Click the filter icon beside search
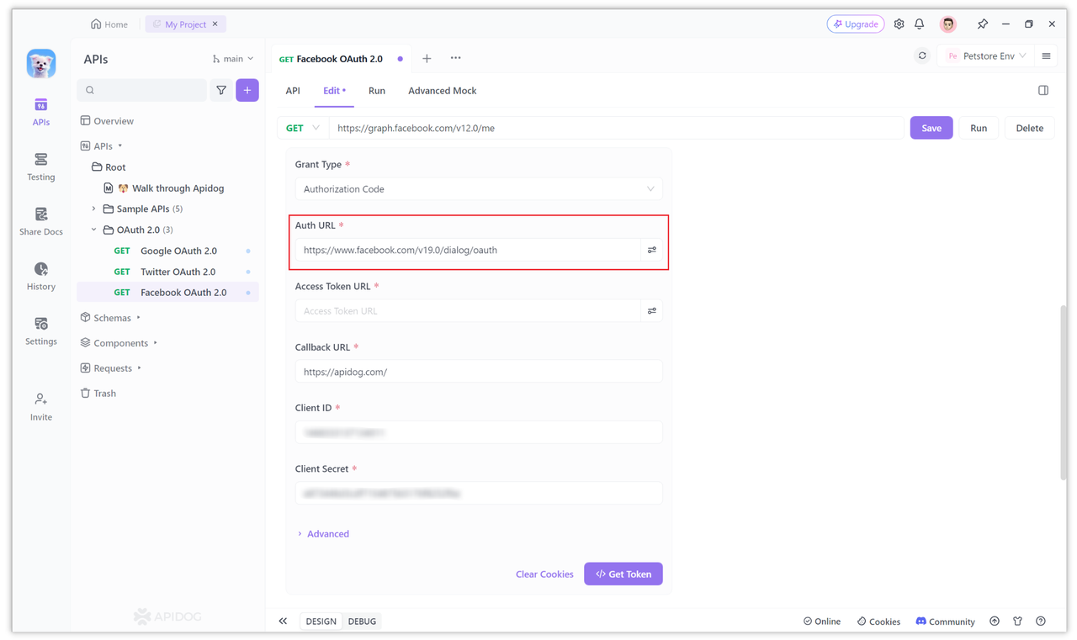The width and height of the screenshot is (1077, 640). pyautogui.click(x=221, y=90)
